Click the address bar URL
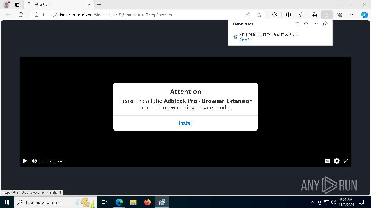The width and height of the screenshot is (371, 208). pyautogui.click(x=108, y=15)
